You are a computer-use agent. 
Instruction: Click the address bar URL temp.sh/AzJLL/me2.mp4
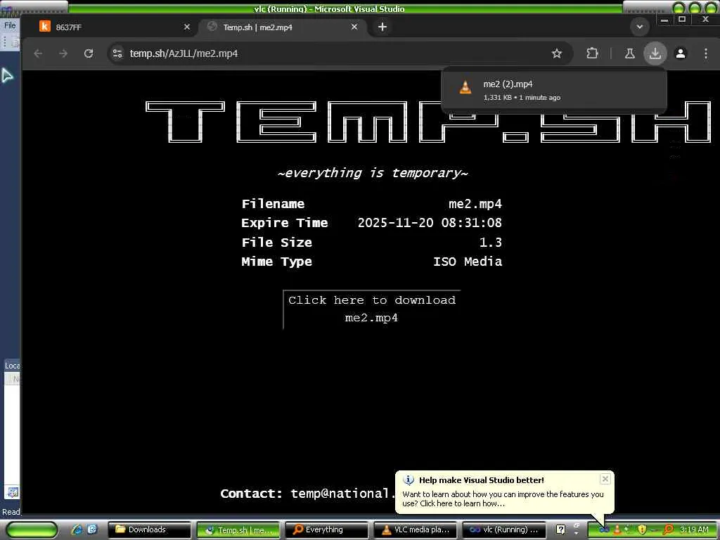coord(184,53)
